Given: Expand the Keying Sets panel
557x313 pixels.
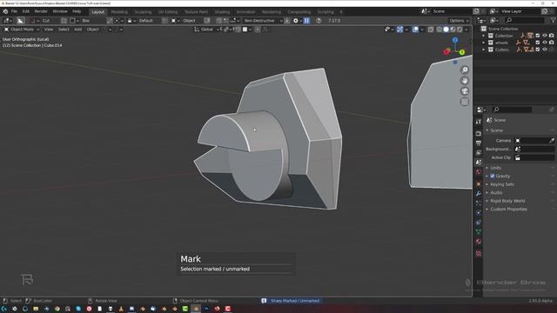Looking at the screenshot, I should point(501,184).
